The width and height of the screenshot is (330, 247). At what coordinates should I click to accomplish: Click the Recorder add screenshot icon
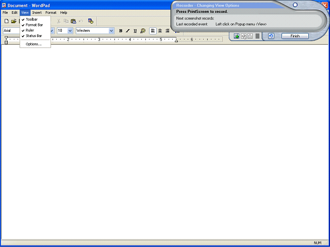(237, 36)
